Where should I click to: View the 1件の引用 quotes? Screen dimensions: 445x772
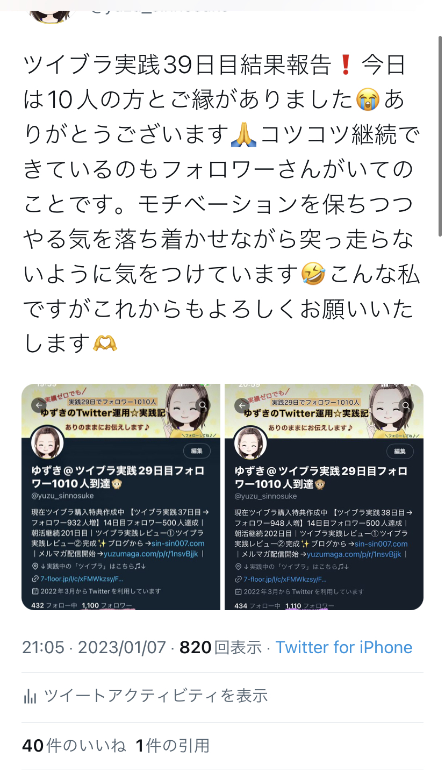173,746
